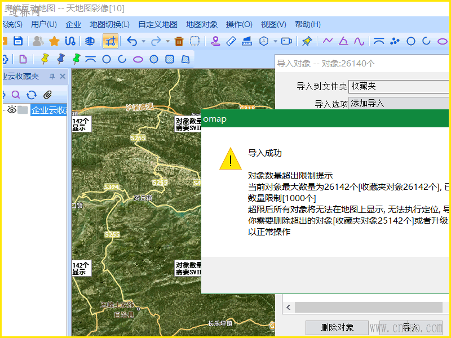Select the purple ellipse tool in second toolbar

click(138, 60)
